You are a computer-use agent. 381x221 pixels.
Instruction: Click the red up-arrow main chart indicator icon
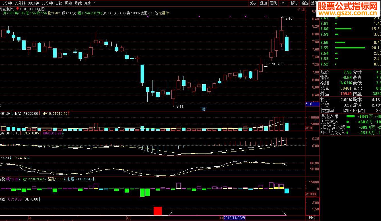coord(17,9)
